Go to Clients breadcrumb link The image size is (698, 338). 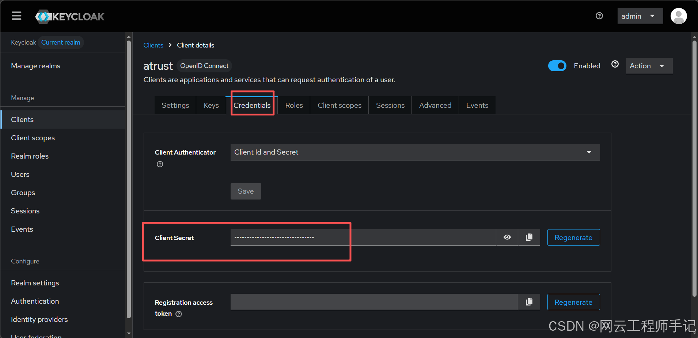pos(153,45)
